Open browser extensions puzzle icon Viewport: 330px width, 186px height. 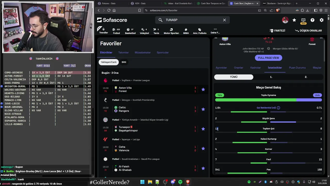point(302,10)
